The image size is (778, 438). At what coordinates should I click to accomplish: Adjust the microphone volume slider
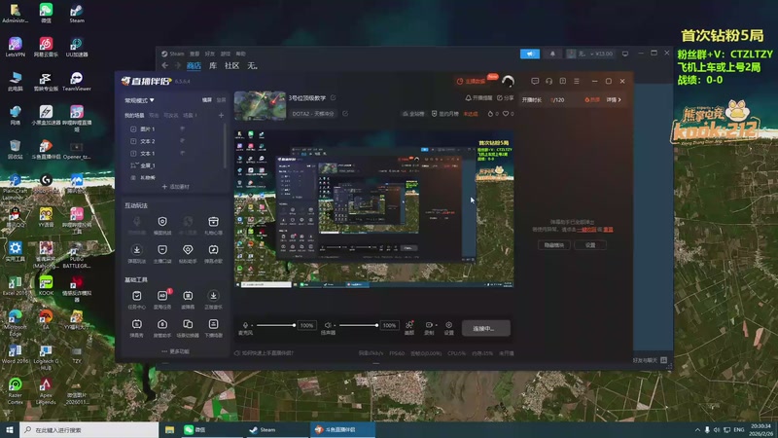pyautogui.click(x=276, y=325)
